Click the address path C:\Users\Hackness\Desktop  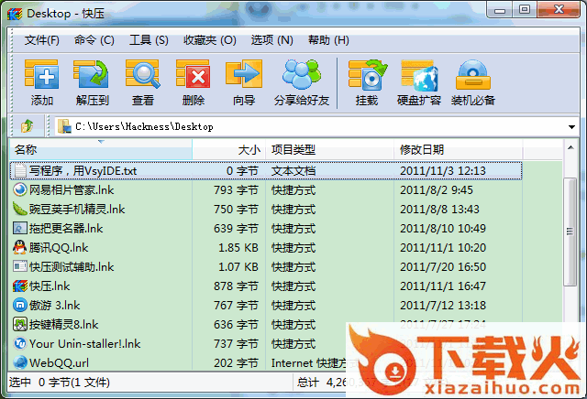(x=144, y=126)
